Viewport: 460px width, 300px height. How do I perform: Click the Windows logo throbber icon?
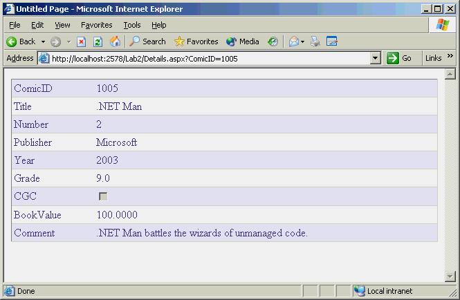443,25
